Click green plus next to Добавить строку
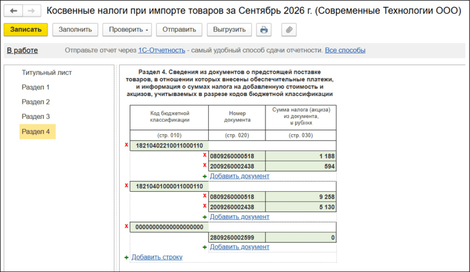 click(127, 258)
